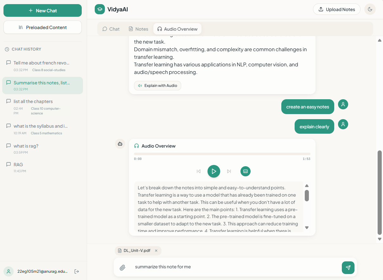
Task: Open the 'Tell me about french revo...' chat
Action: click(42, 66)
